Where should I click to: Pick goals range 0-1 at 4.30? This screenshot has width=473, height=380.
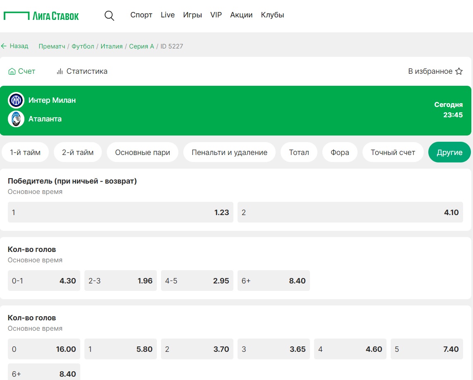[x=44, y=281]
